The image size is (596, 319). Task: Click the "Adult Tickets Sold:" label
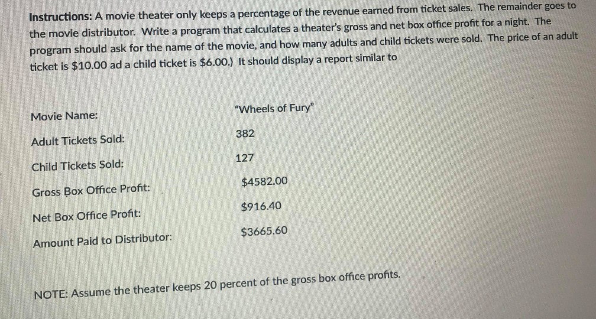click(78, 140)
